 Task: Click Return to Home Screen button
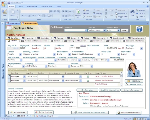click(129, 113)
